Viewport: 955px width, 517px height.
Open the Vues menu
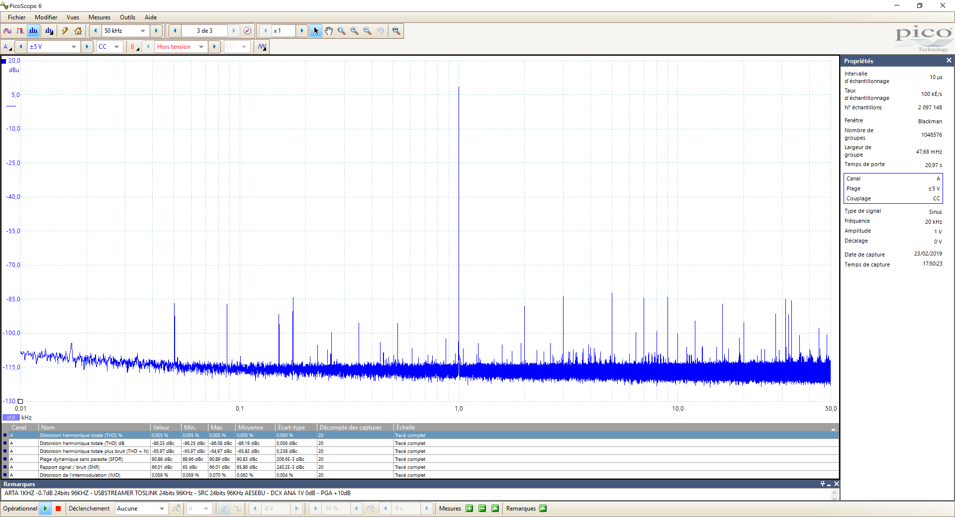pyautogui.click(x=73, y=17)
